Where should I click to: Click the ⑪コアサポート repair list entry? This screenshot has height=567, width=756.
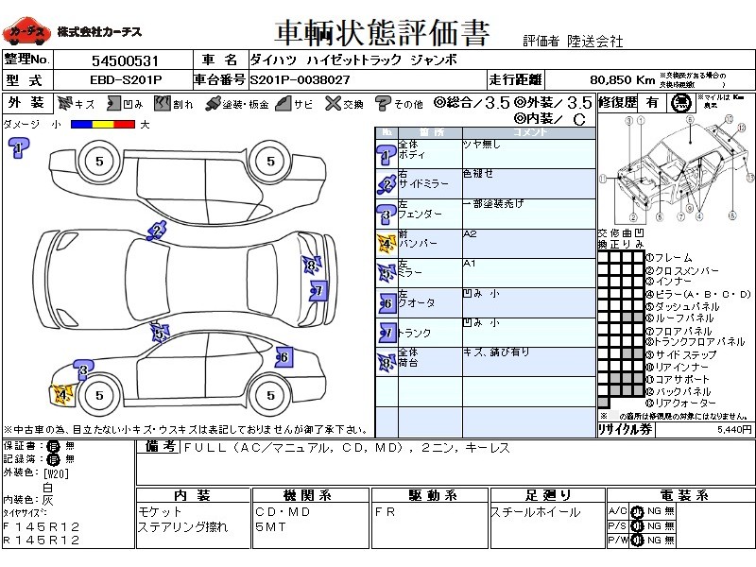coord(678,379)
